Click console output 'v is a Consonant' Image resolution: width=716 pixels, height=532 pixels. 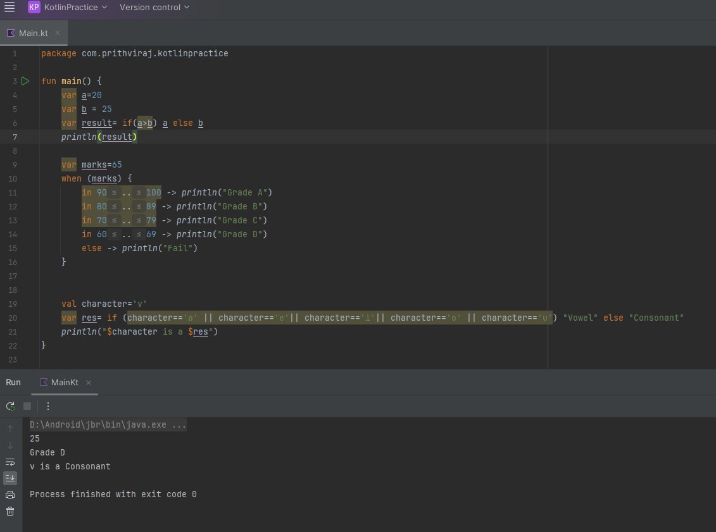point(70,466)
